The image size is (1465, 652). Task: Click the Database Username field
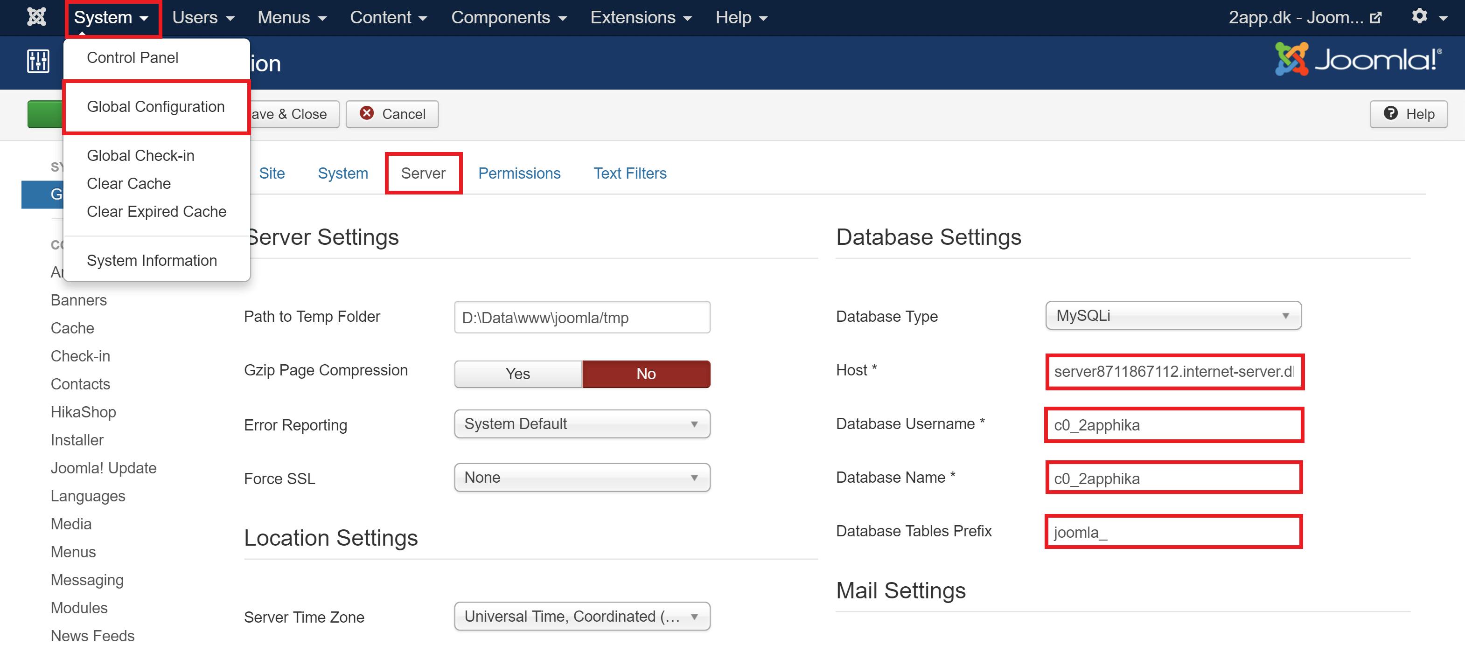tap(1174, 424)
